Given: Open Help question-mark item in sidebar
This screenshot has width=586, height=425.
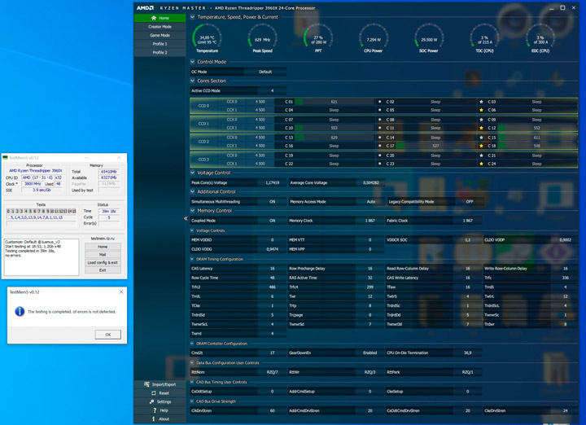Looking at the screenshot, I should point(160,410).
